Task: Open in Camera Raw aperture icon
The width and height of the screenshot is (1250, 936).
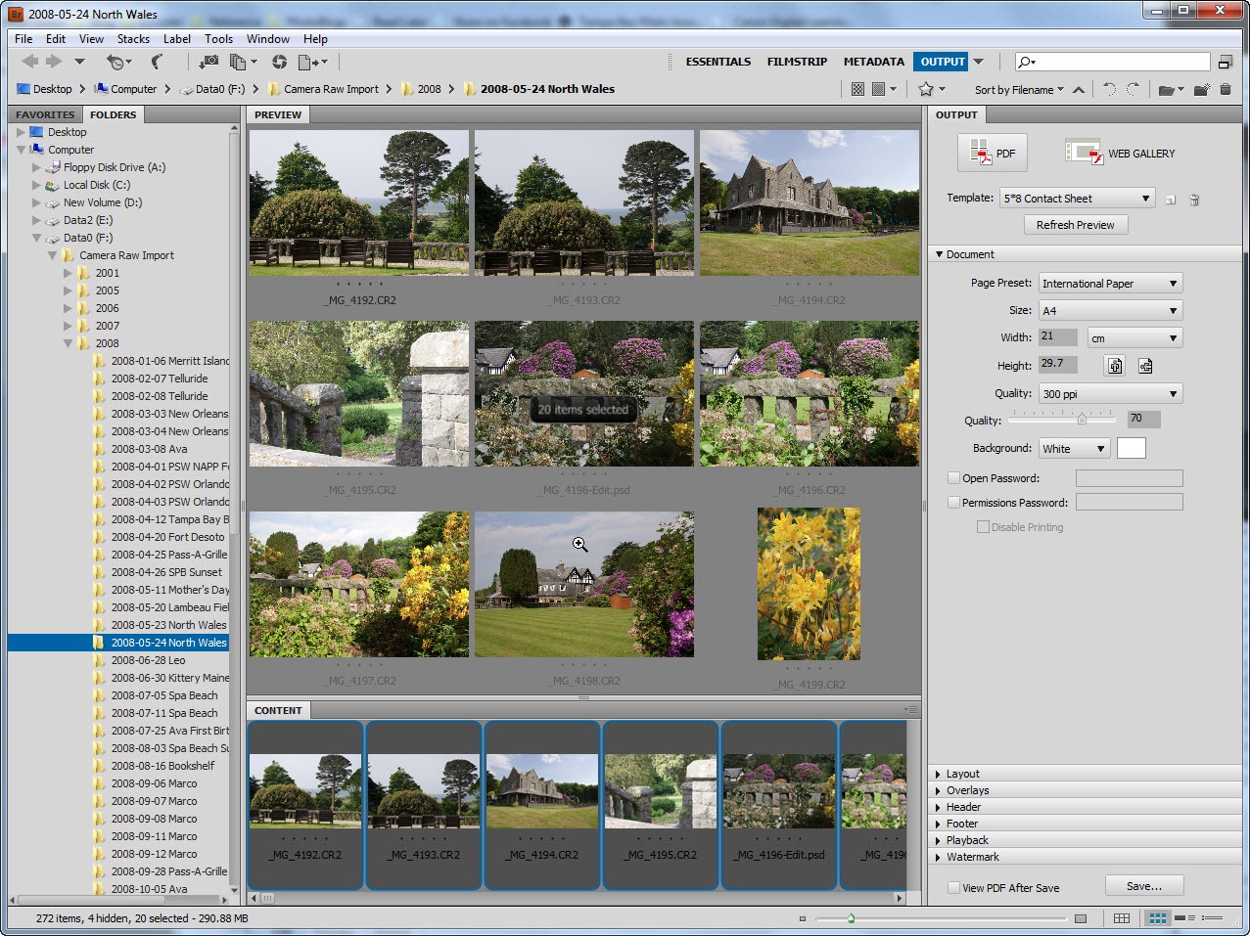Action: tap(279, 62)
